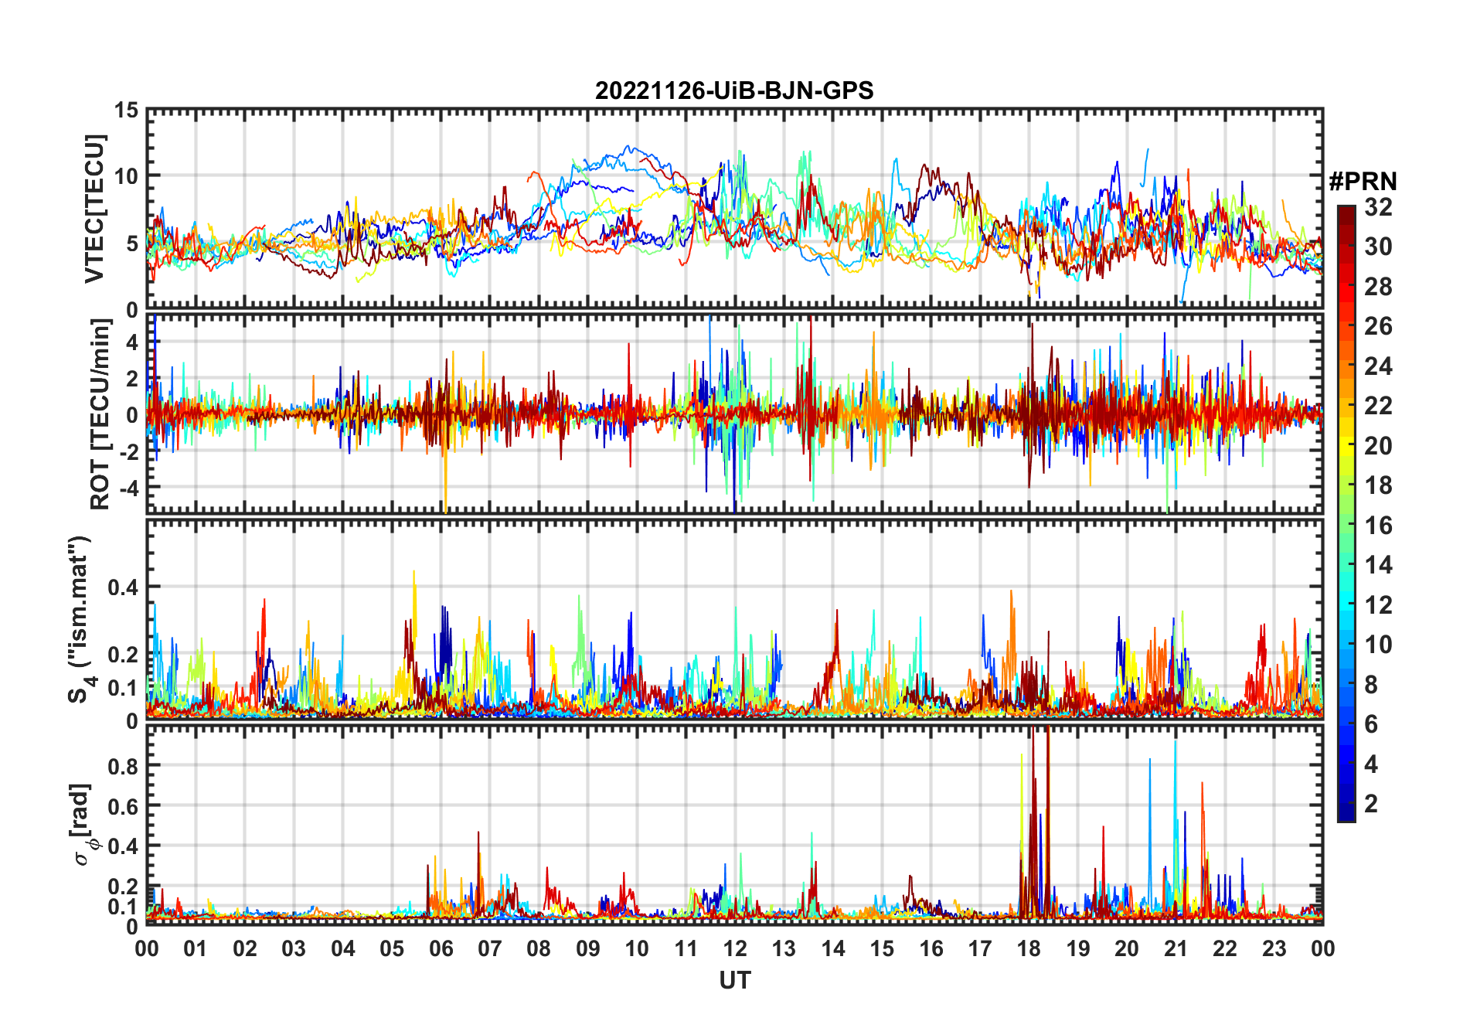This screenshot has width=1470, height=1028.
Task: Click the UT axis hour label 11
Action: pos(686,949)
